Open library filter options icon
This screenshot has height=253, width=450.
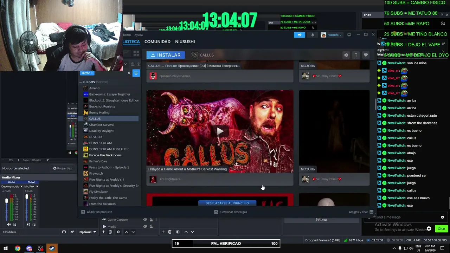pos(136,73)
